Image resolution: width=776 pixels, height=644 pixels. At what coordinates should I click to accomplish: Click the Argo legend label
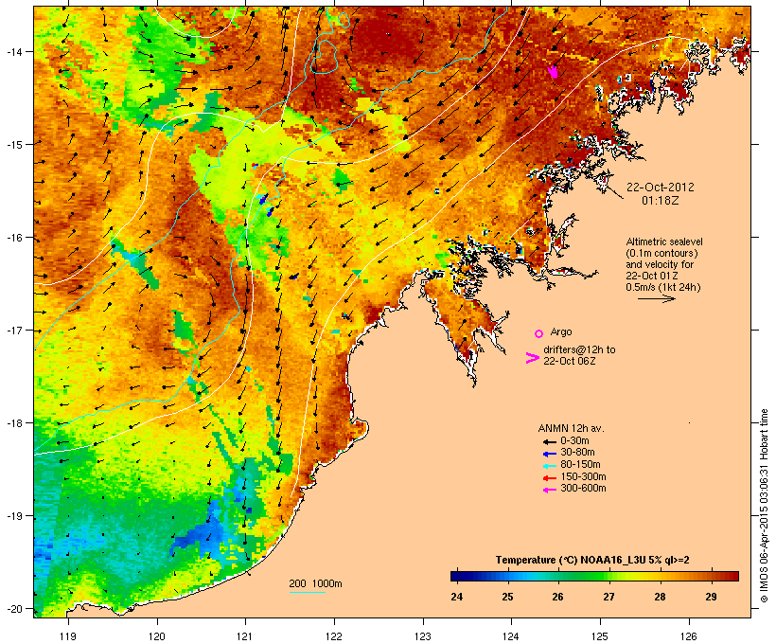tap(561, 331)
